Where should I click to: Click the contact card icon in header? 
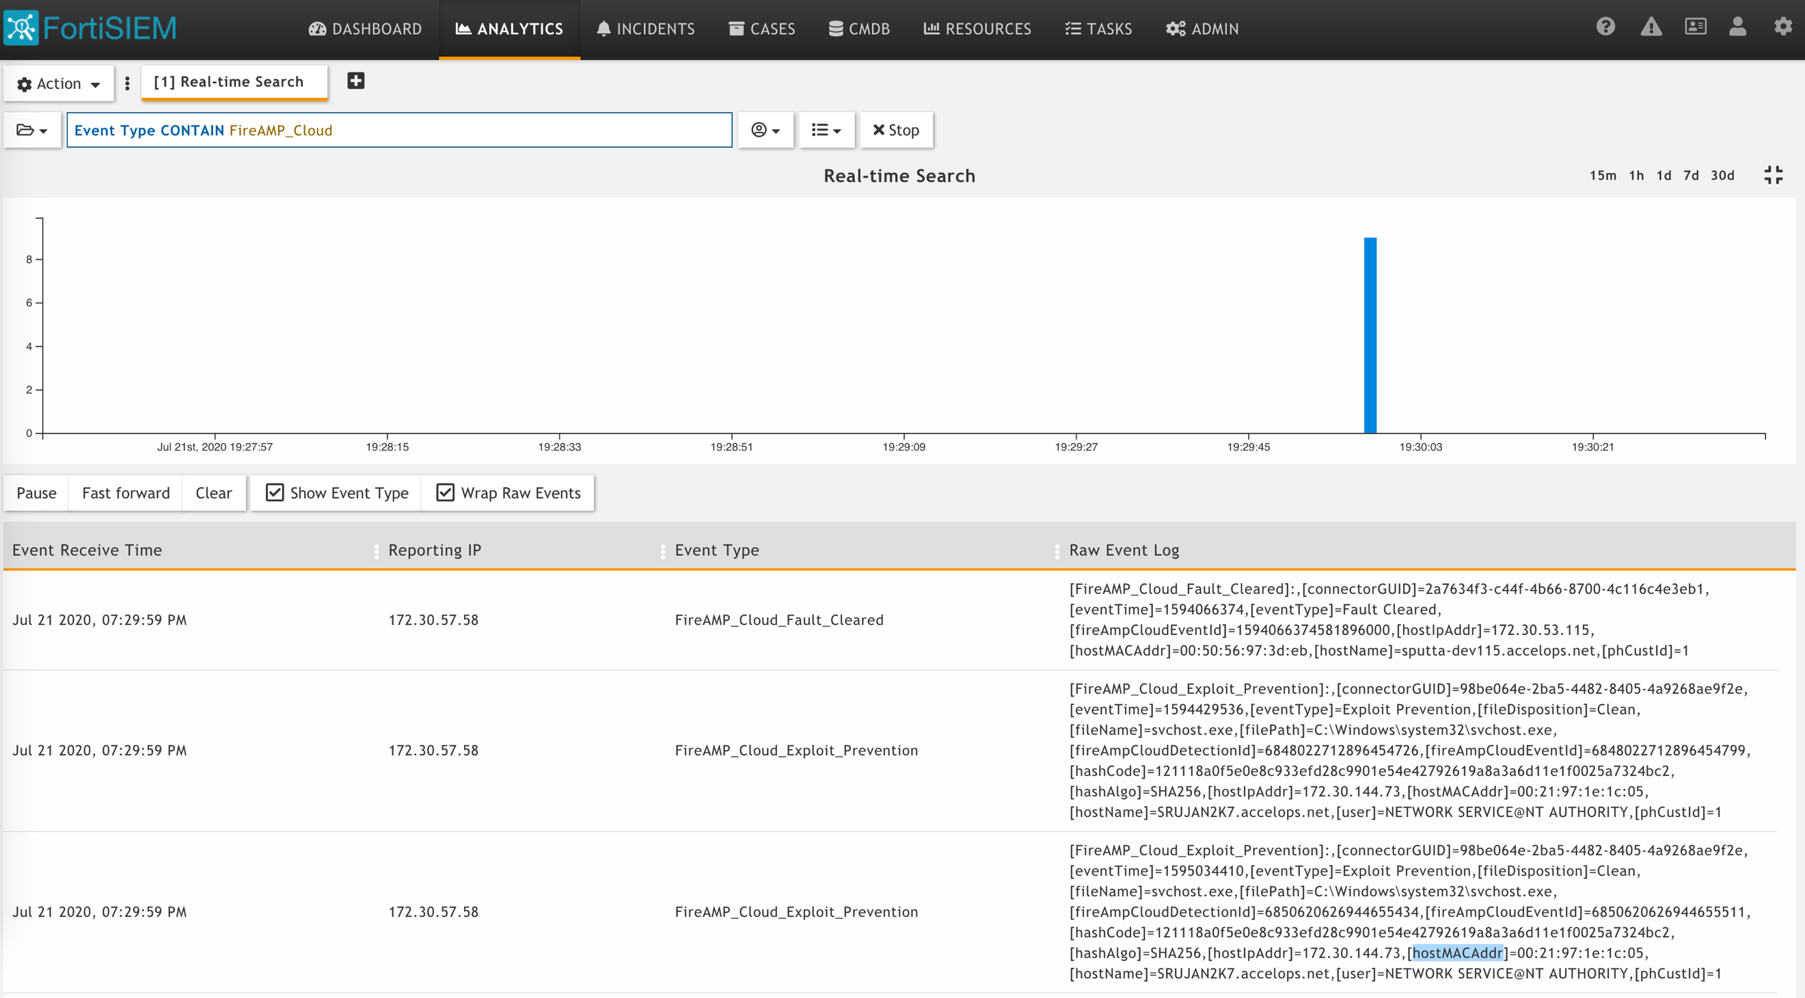[1695, 27]
